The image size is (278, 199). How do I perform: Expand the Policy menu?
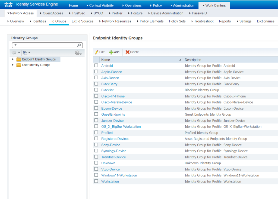point(156,5)
